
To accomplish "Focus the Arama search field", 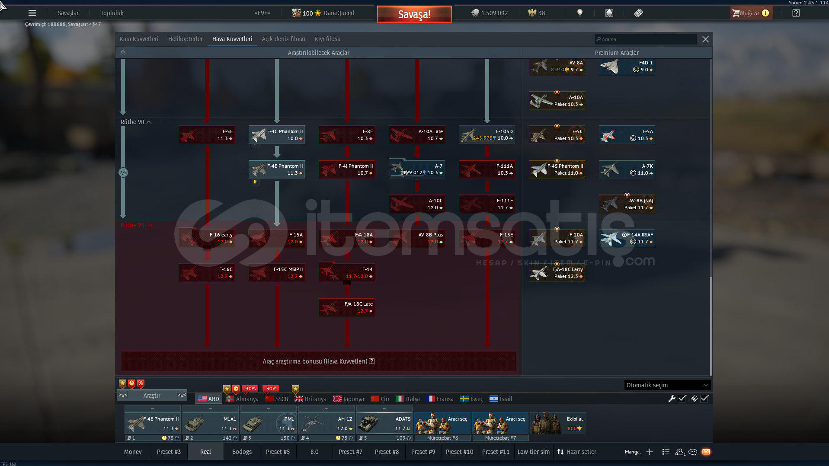I will click(646, 39).
